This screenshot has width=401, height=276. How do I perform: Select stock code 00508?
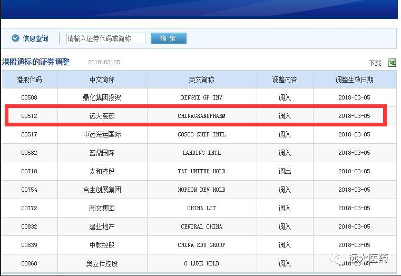(x=29, y=97)
